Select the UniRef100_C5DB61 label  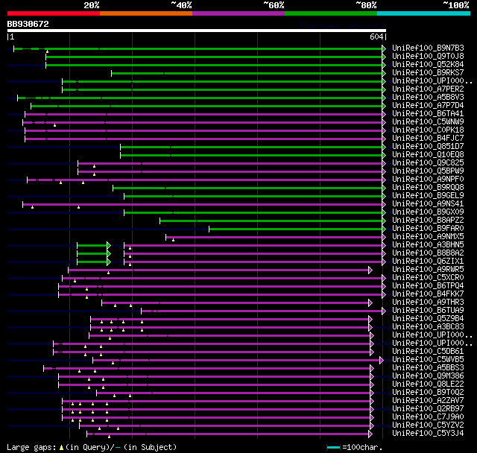[428, 352]
